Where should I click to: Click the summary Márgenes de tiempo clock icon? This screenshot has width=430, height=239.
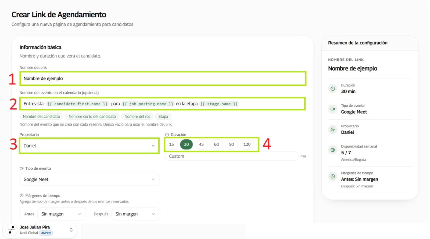333,176
